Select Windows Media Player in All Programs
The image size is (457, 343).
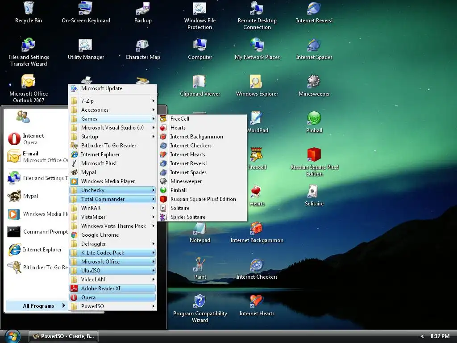112,181
